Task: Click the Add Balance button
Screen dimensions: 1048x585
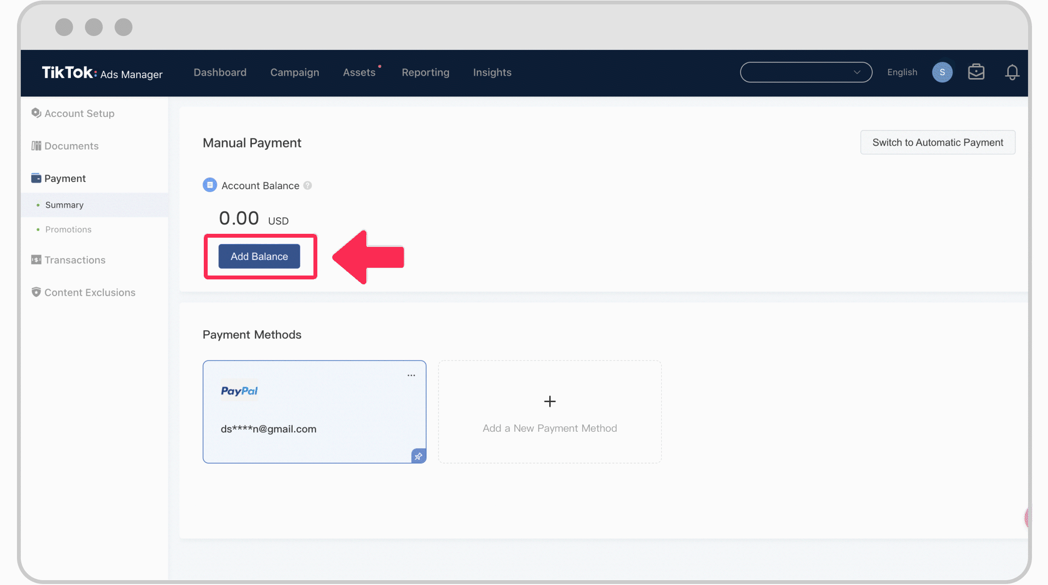Action: point(259,256)
